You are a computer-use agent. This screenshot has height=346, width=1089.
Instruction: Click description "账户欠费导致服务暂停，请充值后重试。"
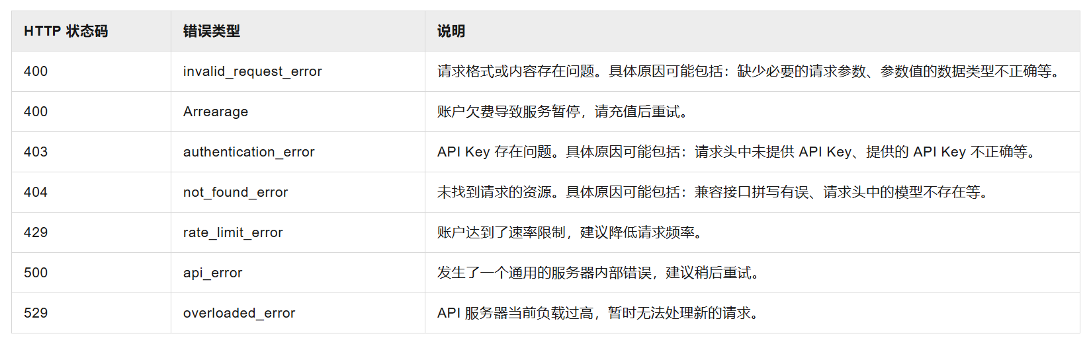coord(565,112)
